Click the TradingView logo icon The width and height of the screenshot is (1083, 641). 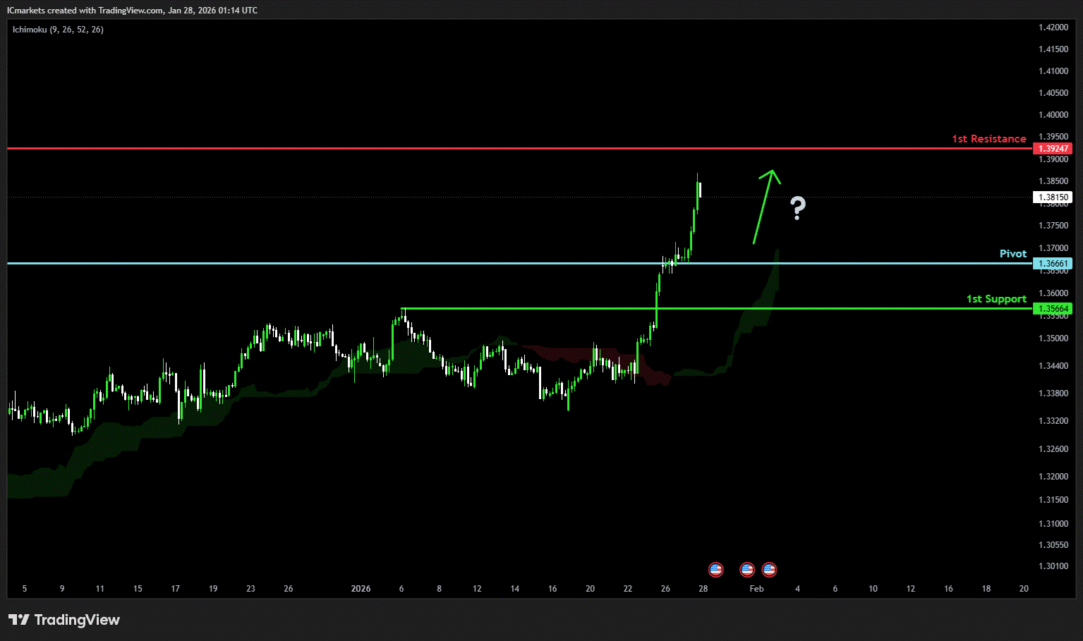click(18, 620)
